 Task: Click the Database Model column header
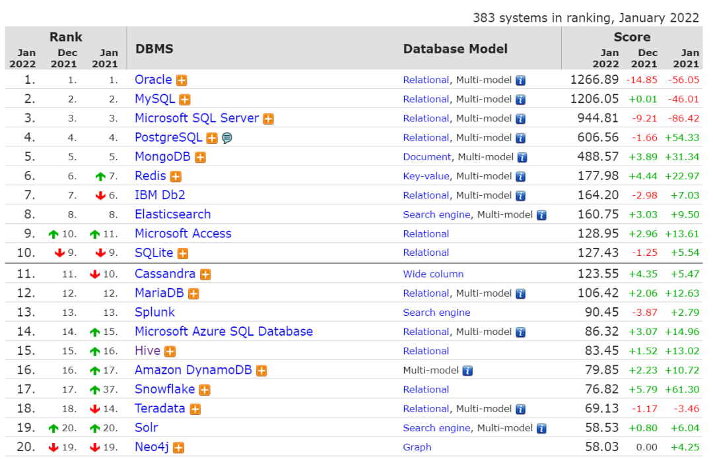tap(455, 49)
